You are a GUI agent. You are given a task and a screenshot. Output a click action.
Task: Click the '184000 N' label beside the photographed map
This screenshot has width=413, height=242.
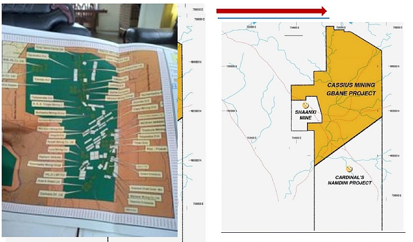click(196, 62)
